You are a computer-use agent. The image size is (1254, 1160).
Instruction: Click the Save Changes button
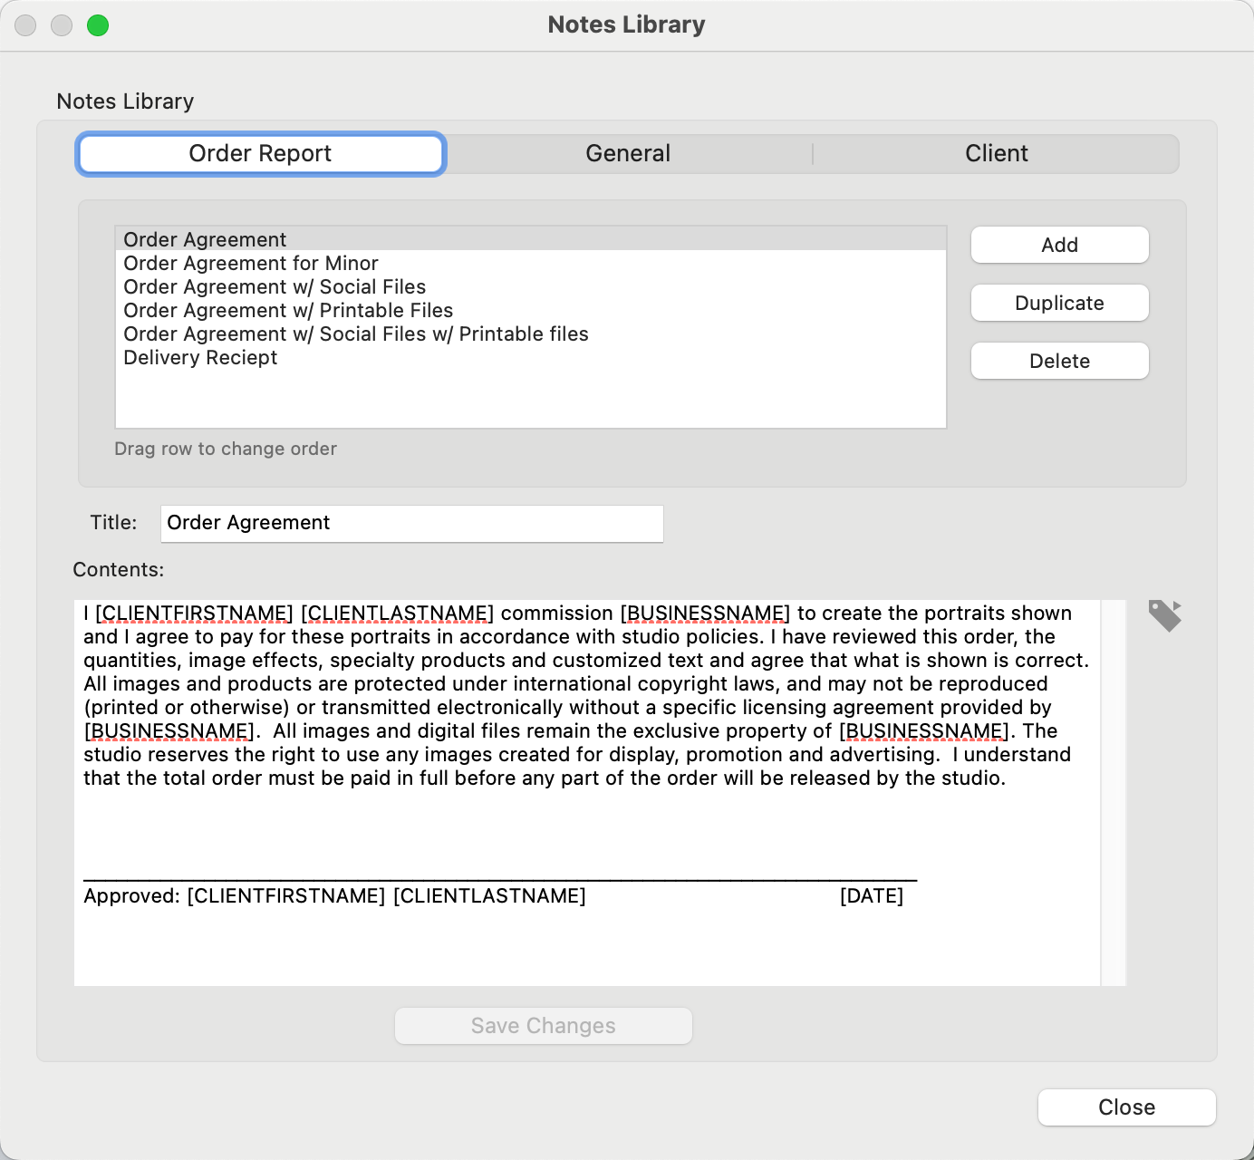(543, 1026)
